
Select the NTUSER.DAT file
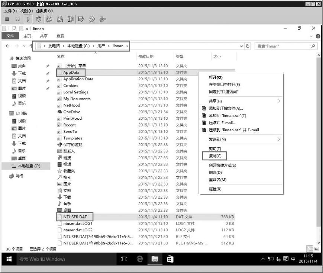pyautogui.click(x=75, y=217)
